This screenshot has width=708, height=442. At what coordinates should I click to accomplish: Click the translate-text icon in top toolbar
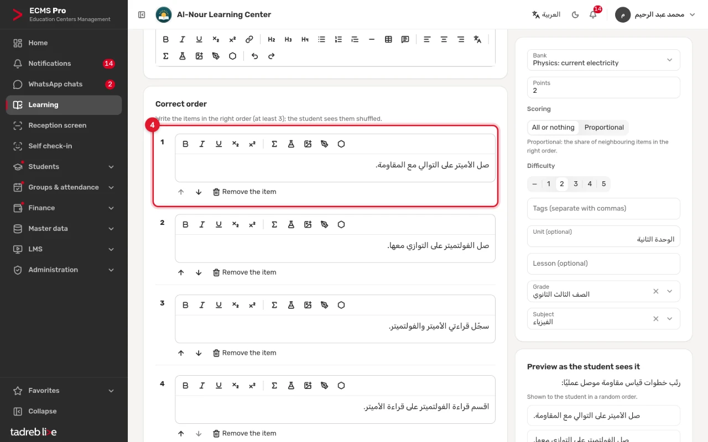[x=477, y=39]
